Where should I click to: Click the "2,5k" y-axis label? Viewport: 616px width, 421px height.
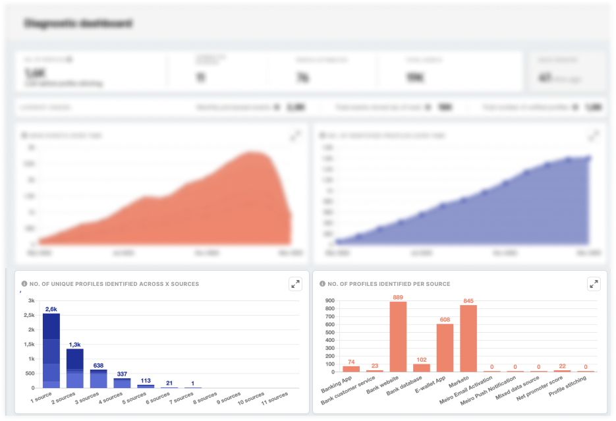tap(29, 316)
